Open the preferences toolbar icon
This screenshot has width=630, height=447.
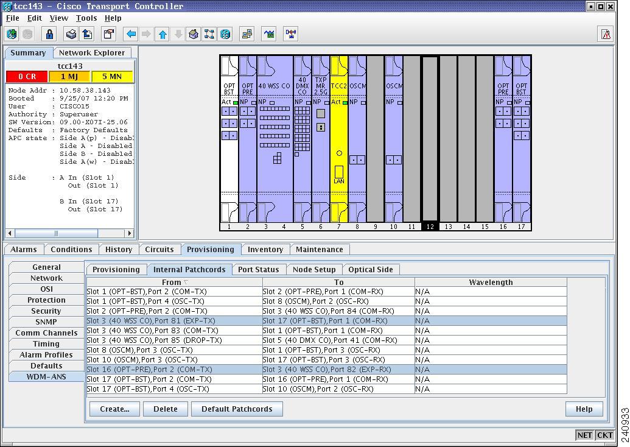109,34
